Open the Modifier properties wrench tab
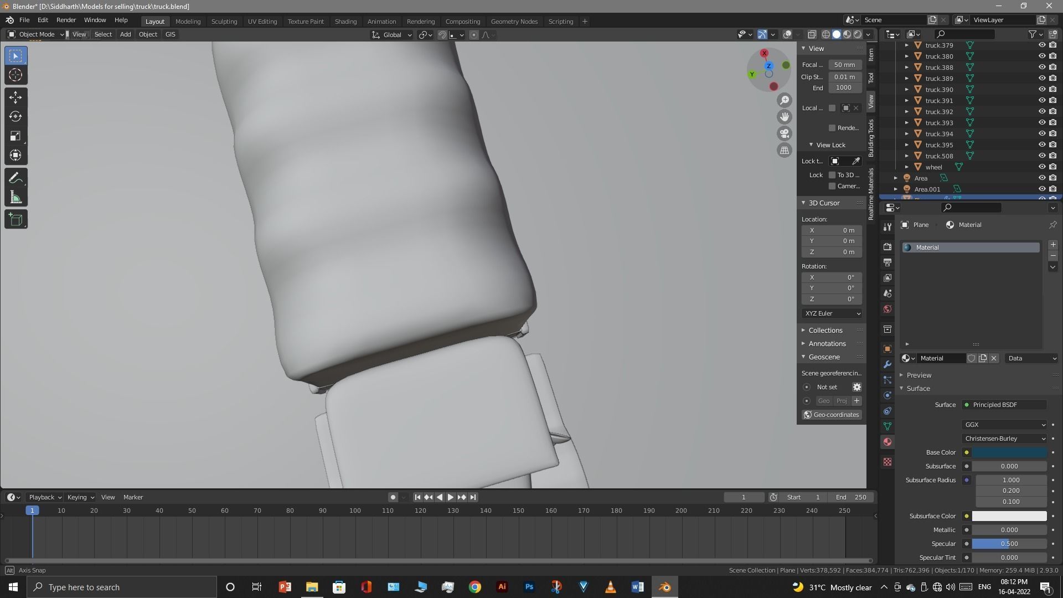The width and height of the screenshot is (1063, 598). click(887, 364)
